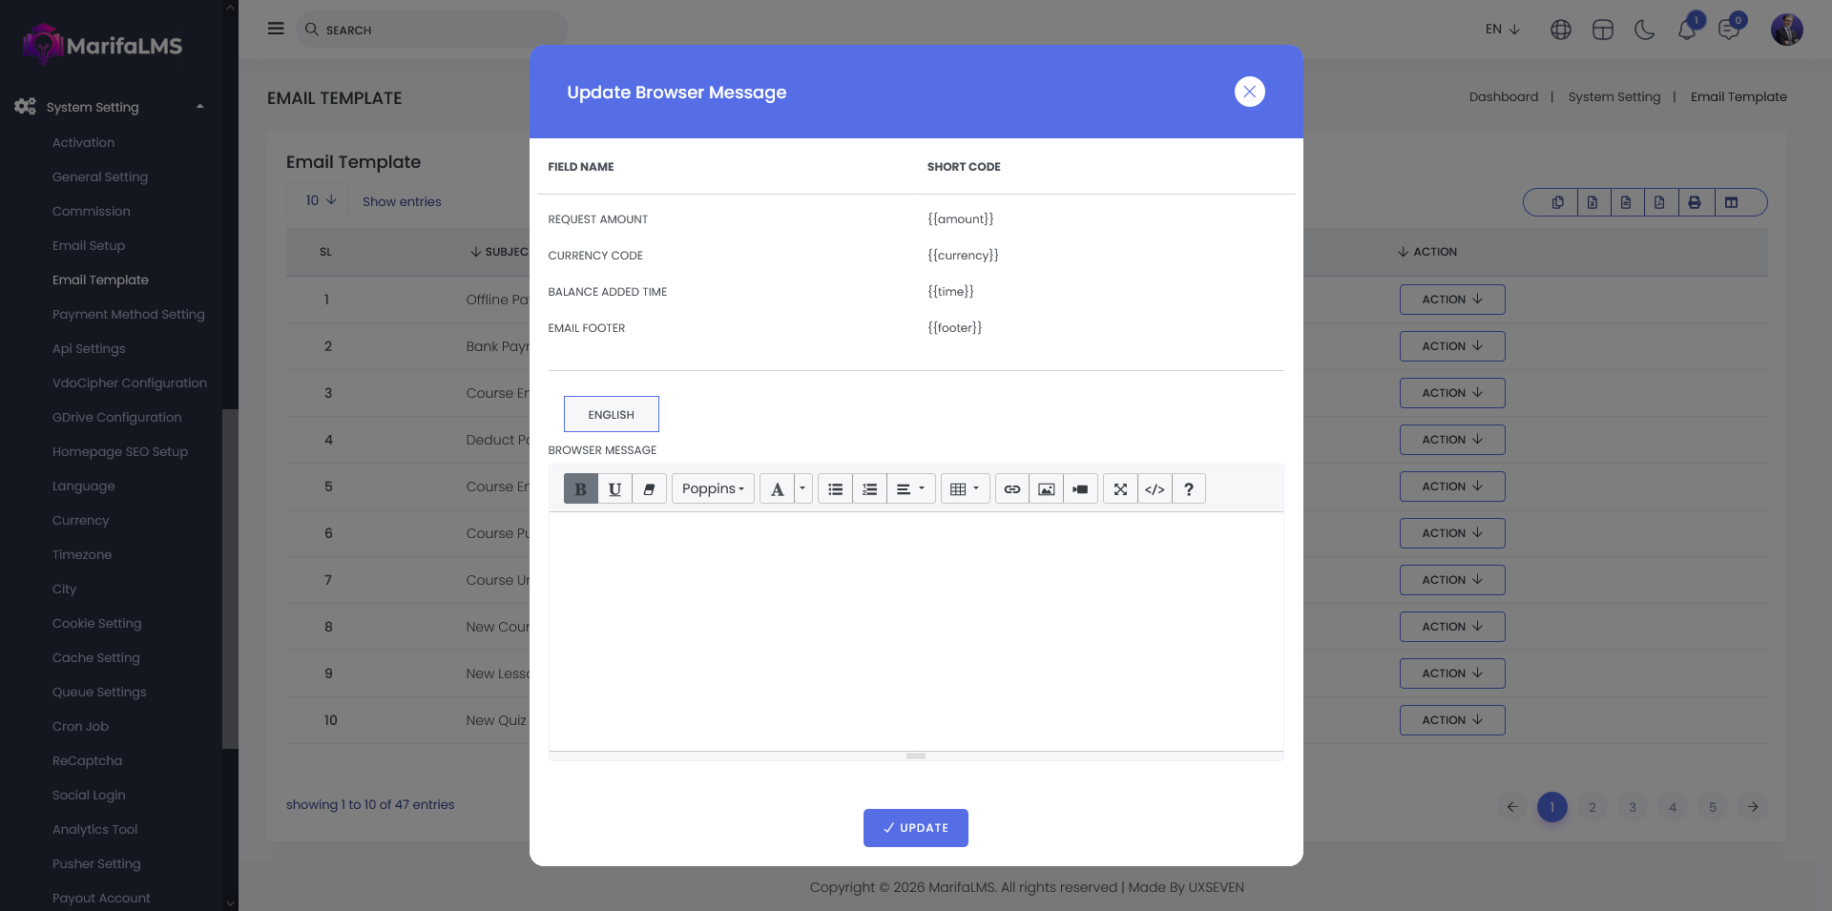Open the insert table dropdown

965,489
